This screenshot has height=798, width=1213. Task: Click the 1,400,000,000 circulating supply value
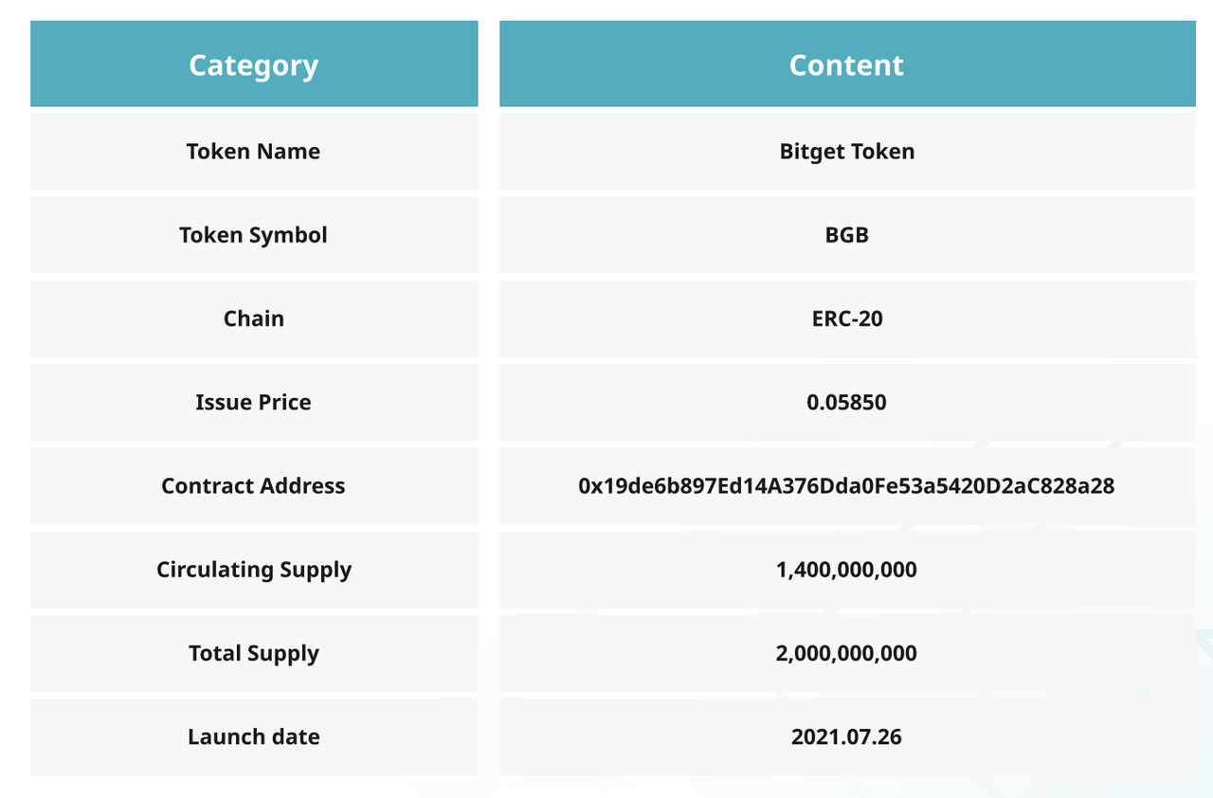coord(846,570)
